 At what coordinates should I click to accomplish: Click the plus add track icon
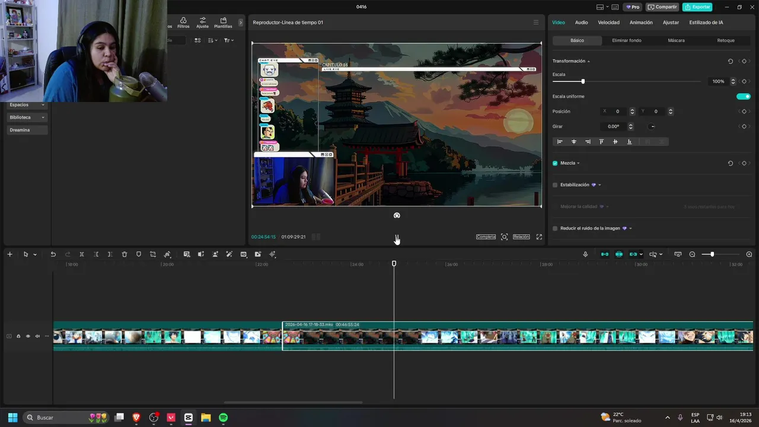click(9, 254)
